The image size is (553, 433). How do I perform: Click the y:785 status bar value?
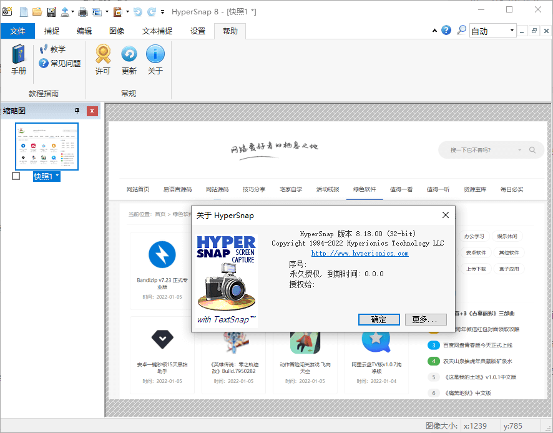coord(513,426)
